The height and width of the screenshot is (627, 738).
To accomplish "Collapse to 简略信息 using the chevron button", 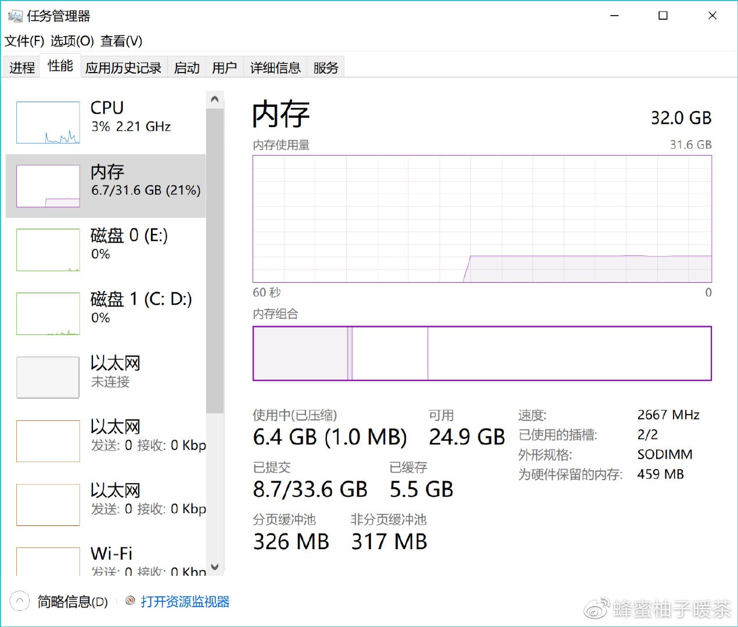I will (19, 601).
